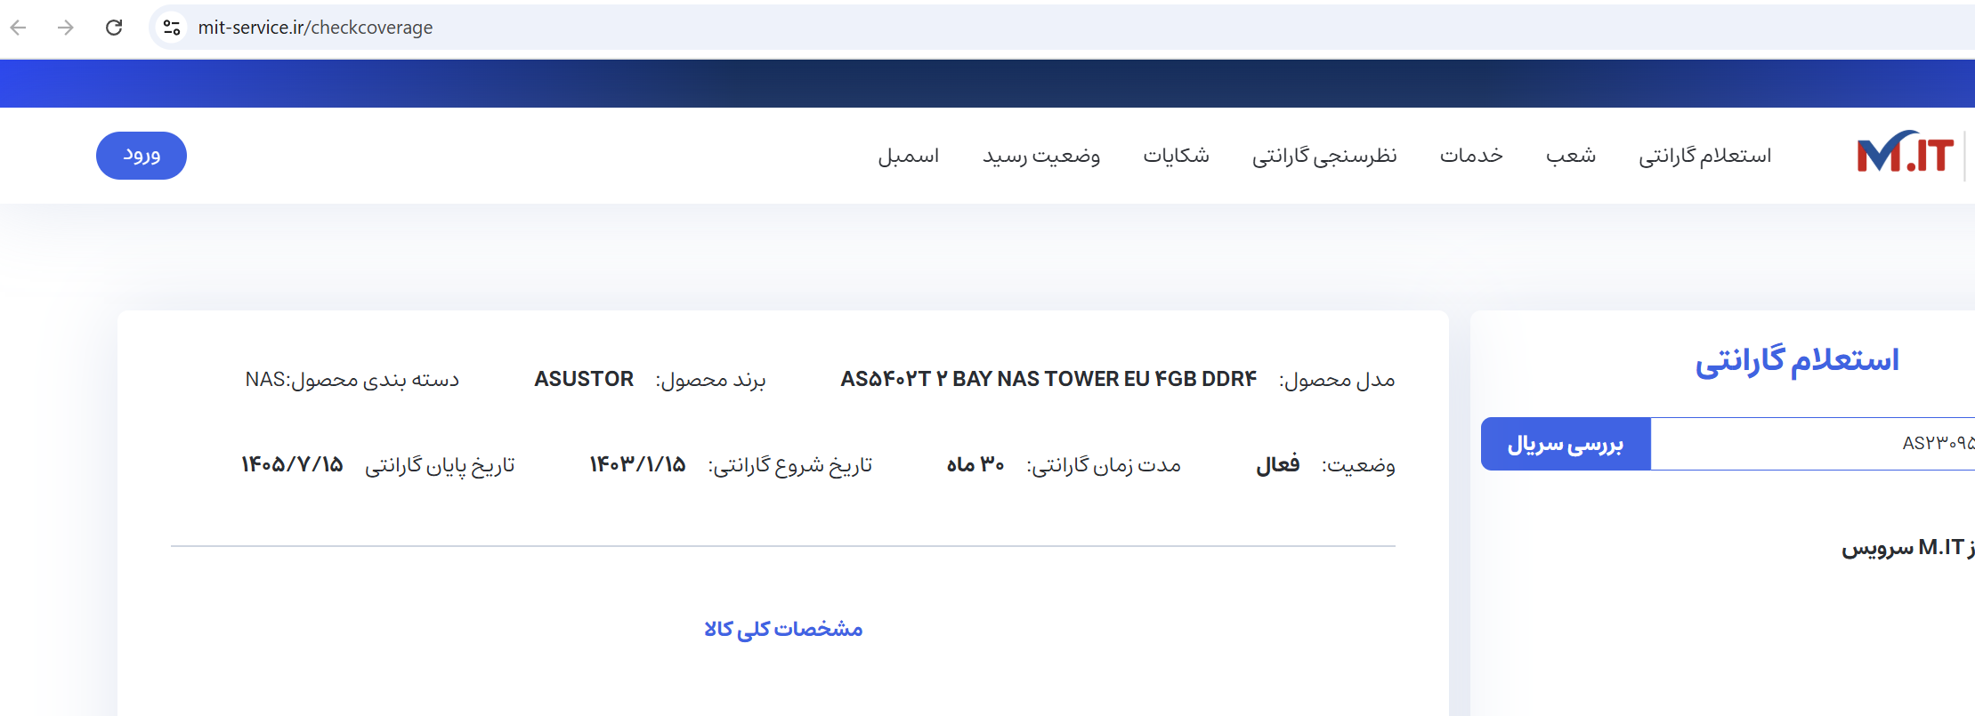
Task: Open the شکایات page
Action: click(1176, 156)
